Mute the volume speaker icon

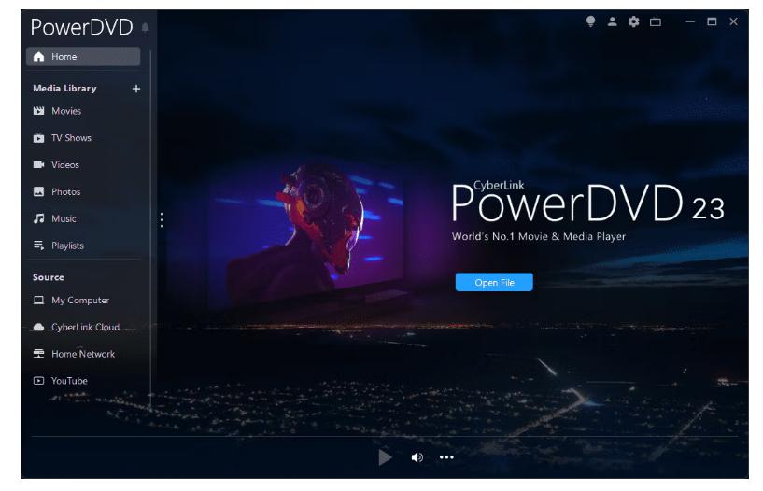(x=417, y=457)
